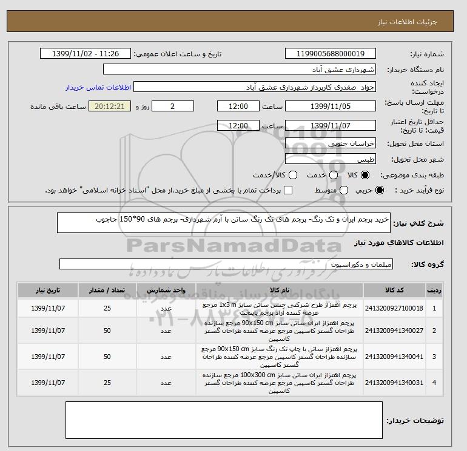This screenshot has width=467, height=451.
Task: Open the buyer contact info link اطلاعات تماس خریدار
Action: click(x=98, y=87)
